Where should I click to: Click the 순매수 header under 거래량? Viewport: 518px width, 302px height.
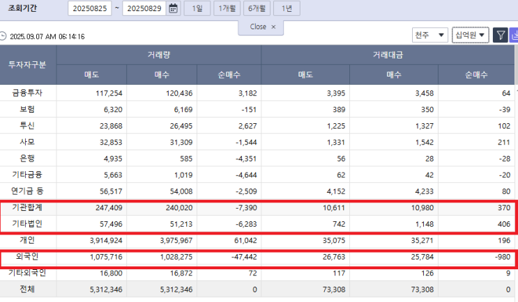[229, 74]
